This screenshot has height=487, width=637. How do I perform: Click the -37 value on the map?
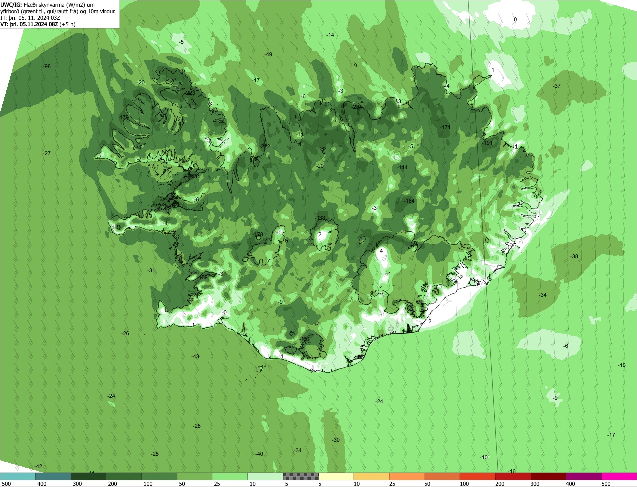pos(557,86)
